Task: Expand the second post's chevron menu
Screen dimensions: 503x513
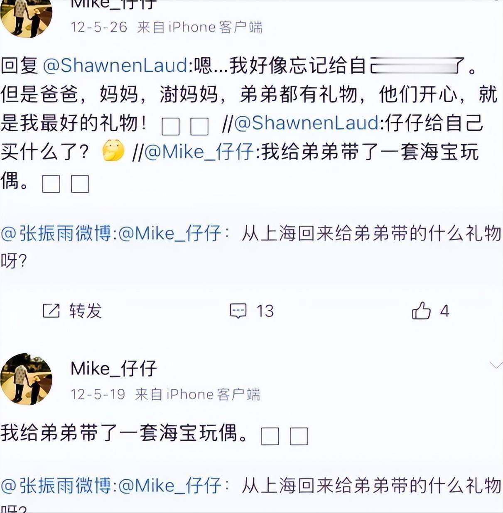Action: tap(496, 366)
